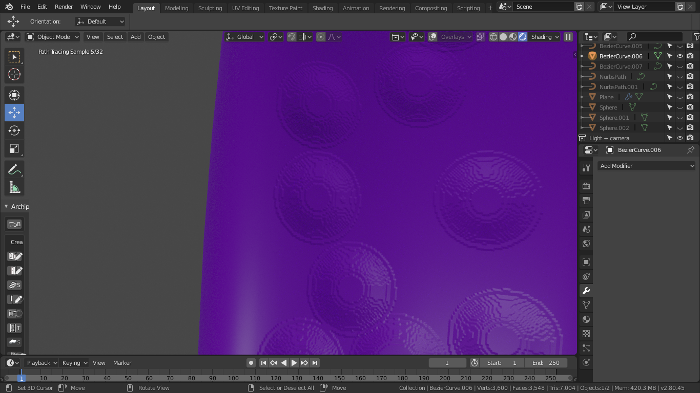Toggle auto keying record button

click(251, 363)
